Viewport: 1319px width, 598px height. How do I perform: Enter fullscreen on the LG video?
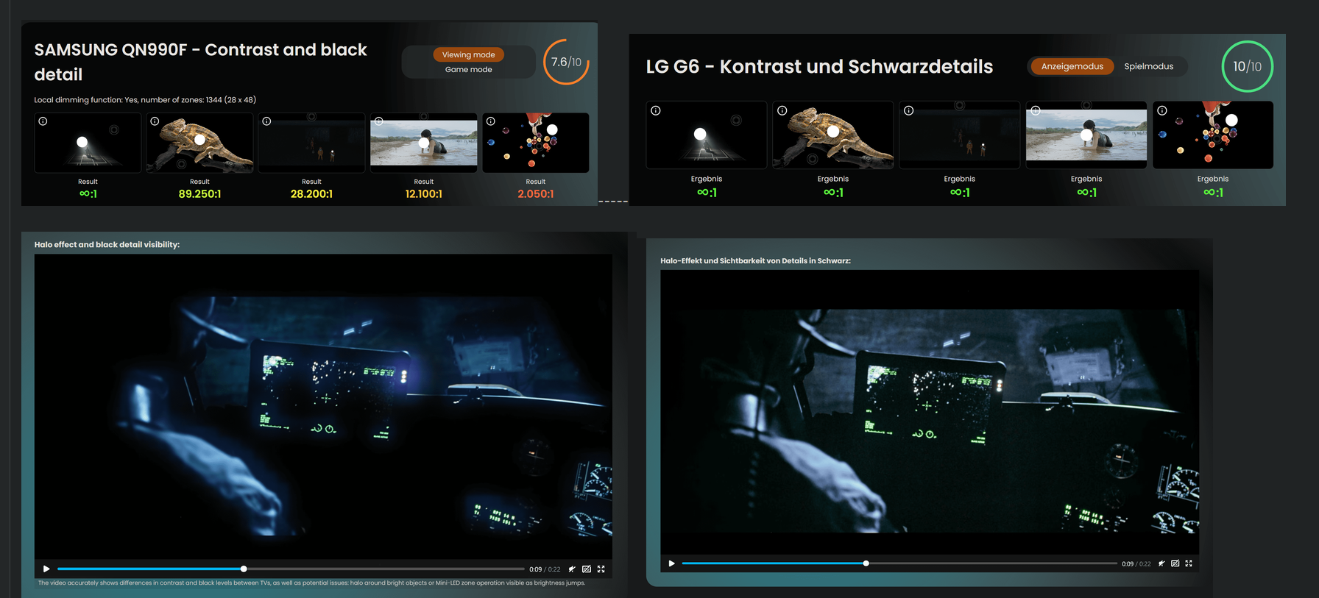[1189, 563]
